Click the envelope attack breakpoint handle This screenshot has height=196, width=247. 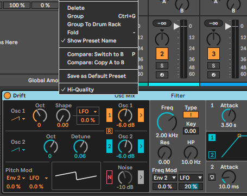coord(239,136)
